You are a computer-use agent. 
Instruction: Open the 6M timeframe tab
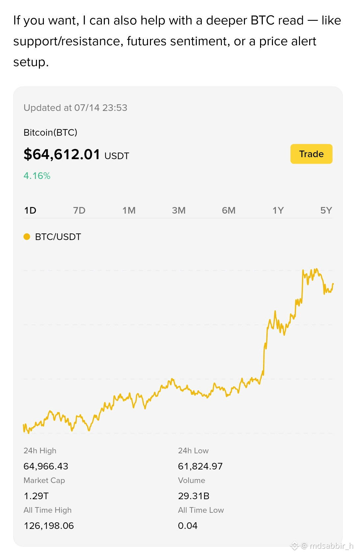click(x=228, y=210)
